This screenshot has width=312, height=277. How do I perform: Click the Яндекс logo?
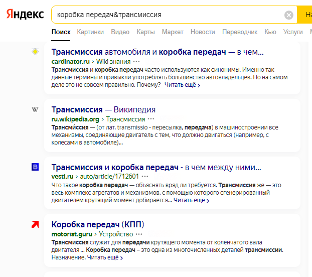[25, 14]
